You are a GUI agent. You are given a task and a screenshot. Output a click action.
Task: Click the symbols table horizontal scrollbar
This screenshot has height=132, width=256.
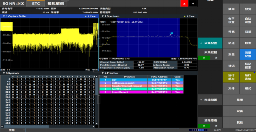point(26,126)
